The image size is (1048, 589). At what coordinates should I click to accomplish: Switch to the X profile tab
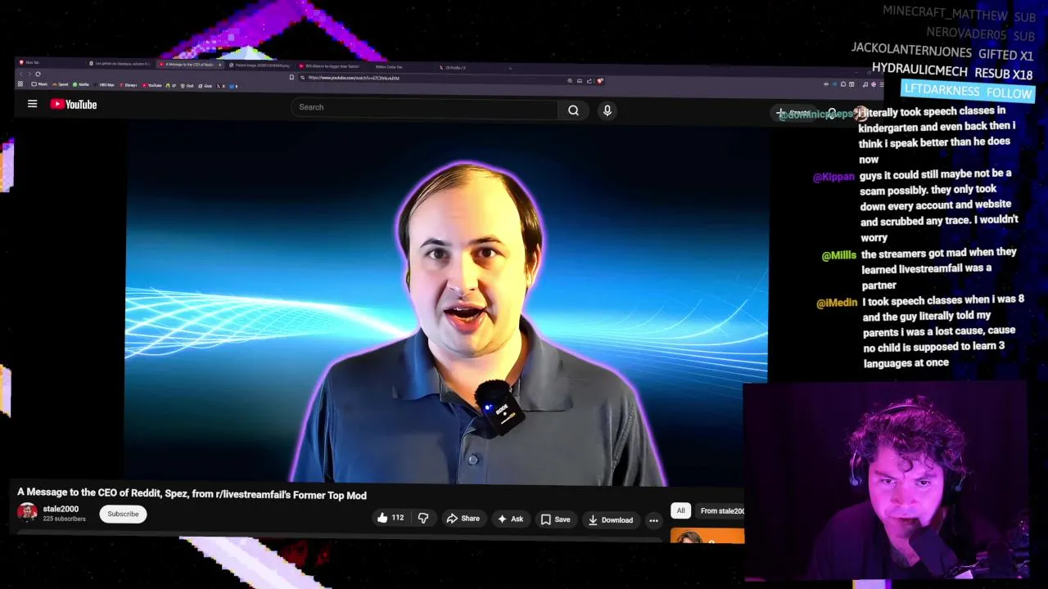pyautogui.click(x=454, y=68)
